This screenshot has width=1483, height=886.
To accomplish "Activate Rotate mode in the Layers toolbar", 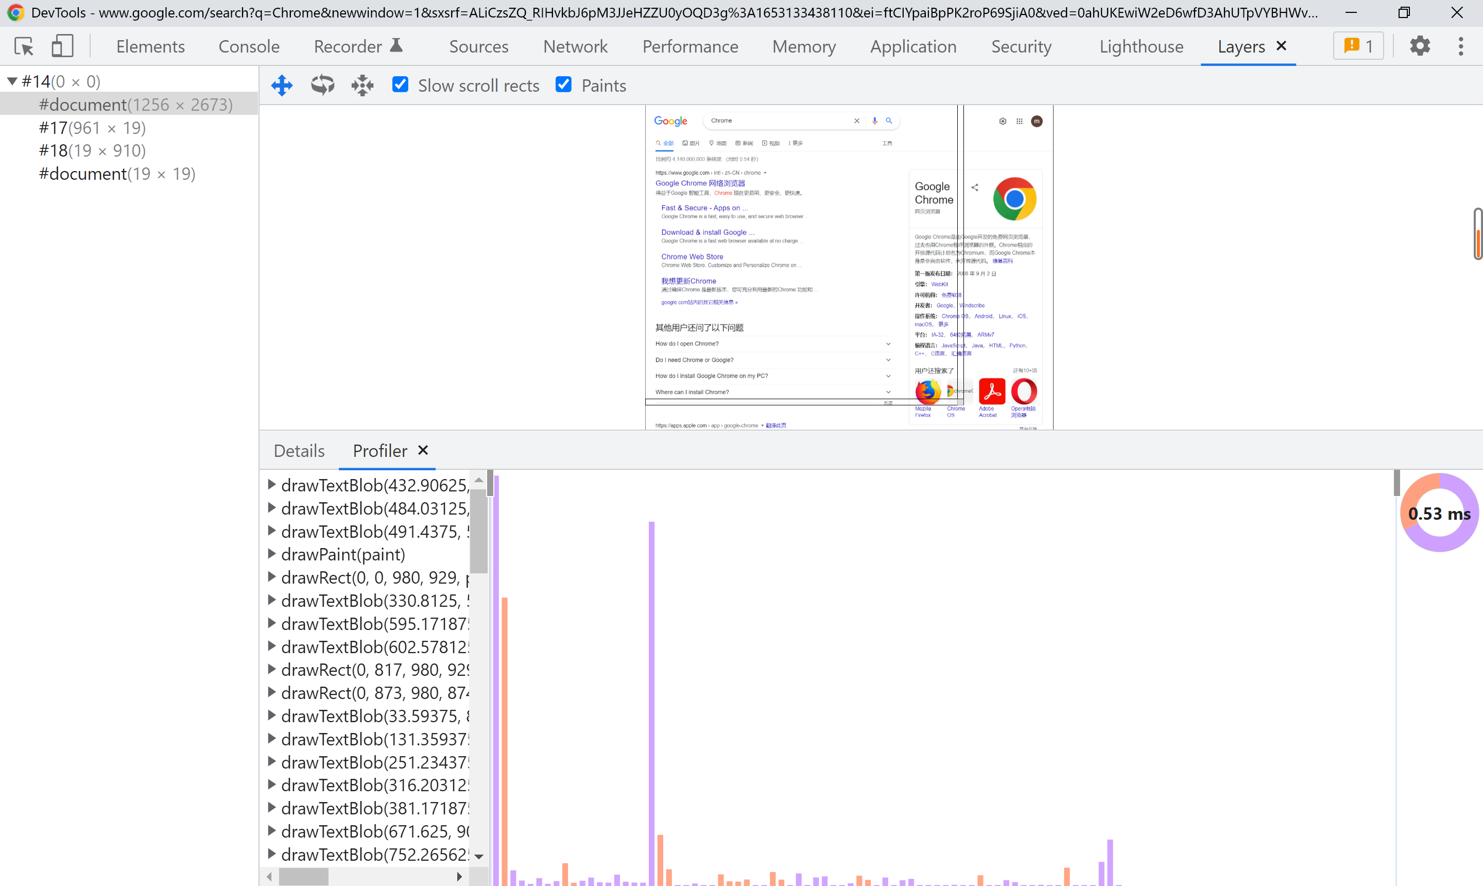I will (322, 86).
